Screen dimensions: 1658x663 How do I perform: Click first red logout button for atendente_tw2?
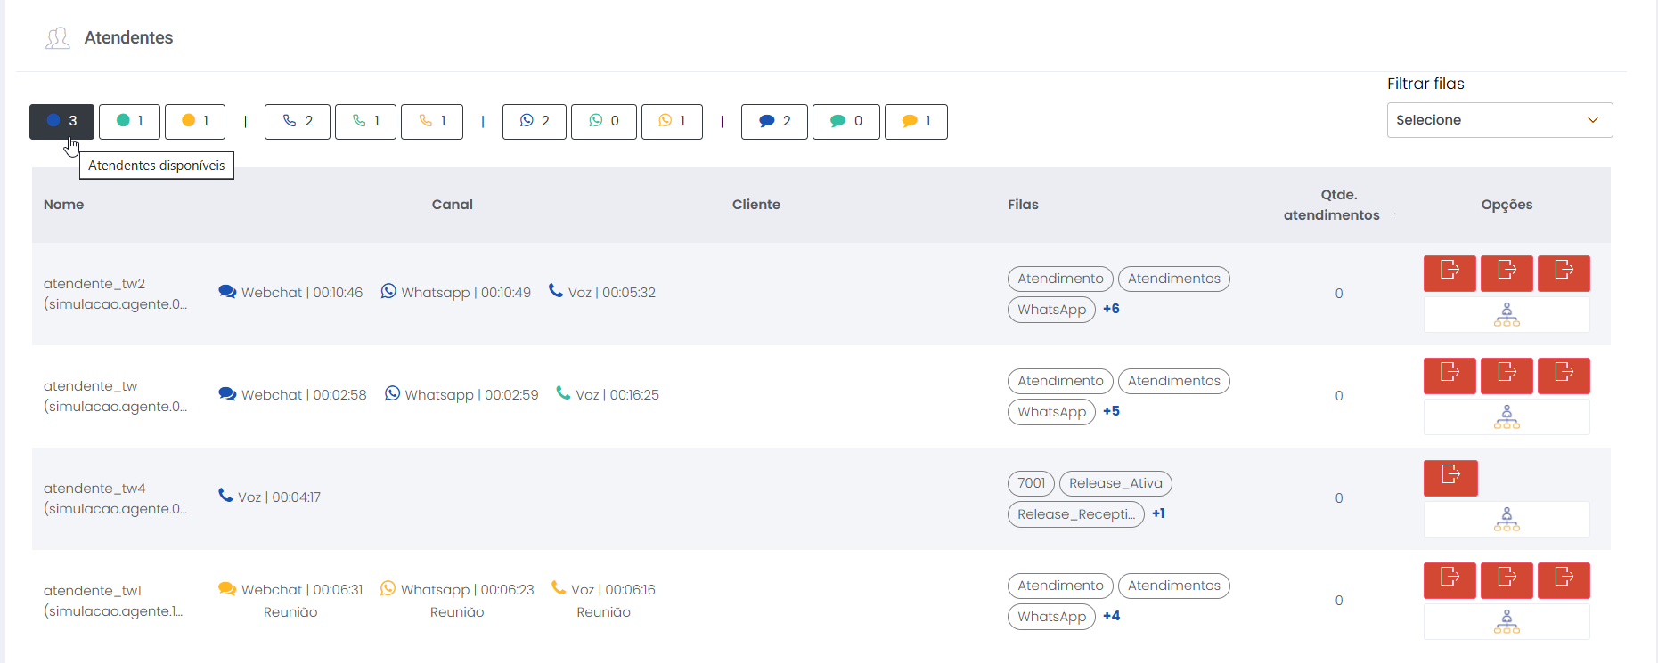[1450, 273]
